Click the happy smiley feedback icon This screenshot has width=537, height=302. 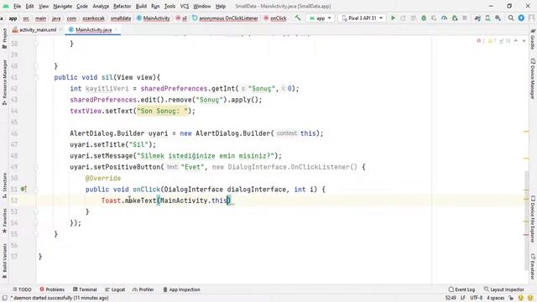point(521,298)
